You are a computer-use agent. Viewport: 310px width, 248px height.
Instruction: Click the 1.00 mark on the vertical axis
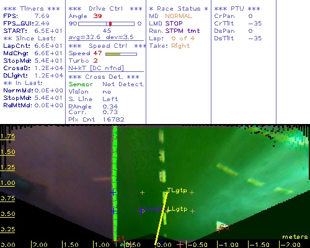(7, 183)
